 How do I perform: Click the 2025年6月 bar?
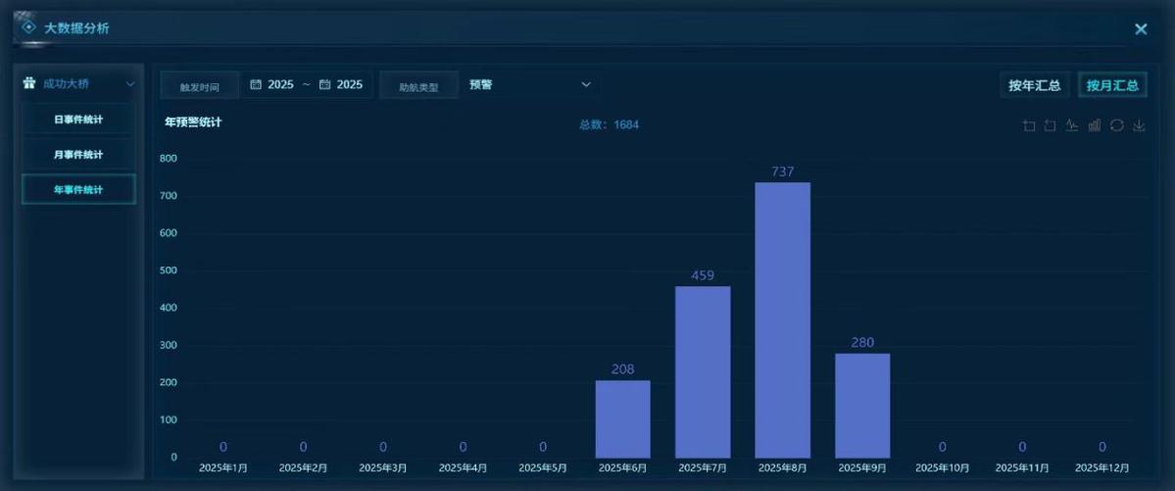622,419
